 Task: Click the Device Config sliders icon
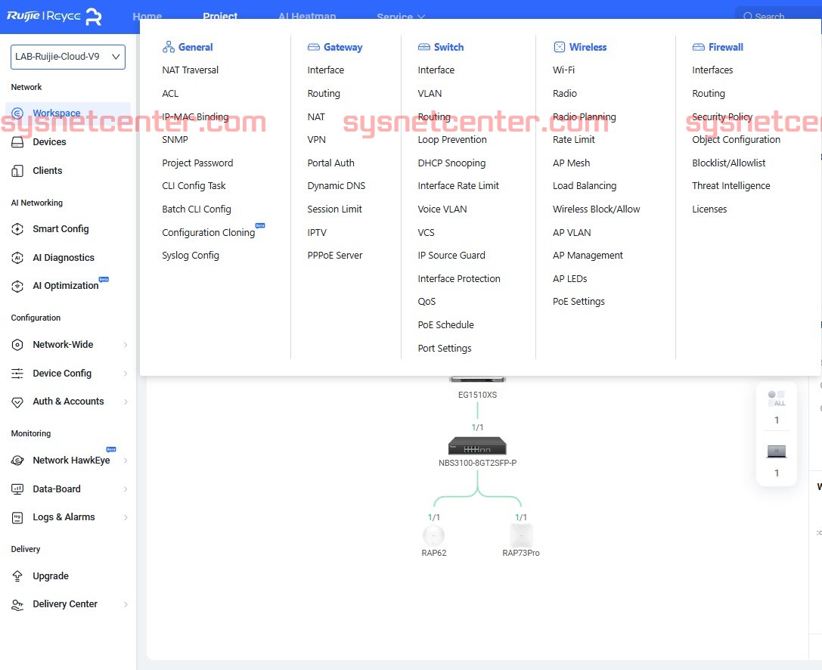(17, 374)
